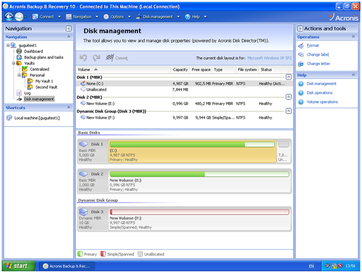Click the Format operation icon
Image resolution: width=362 pixels, height=273 pixels.
tap(301, 45)
